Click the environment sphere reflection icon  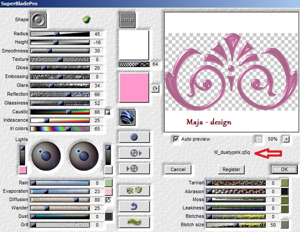(127, 117)
